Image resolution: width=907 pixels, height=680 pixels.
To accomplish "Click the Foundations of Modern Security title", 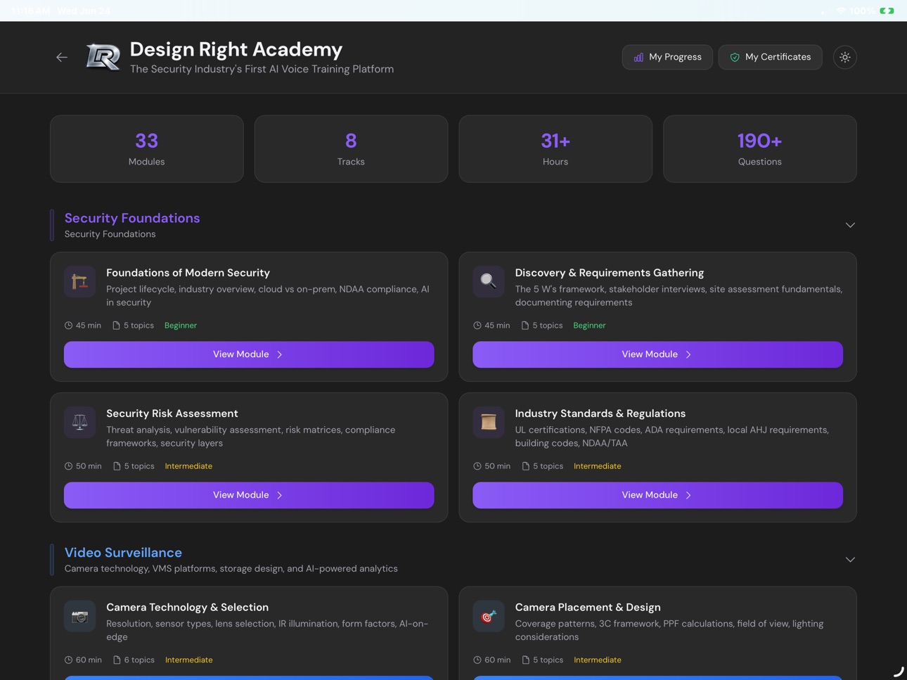I will click(188, 273).
